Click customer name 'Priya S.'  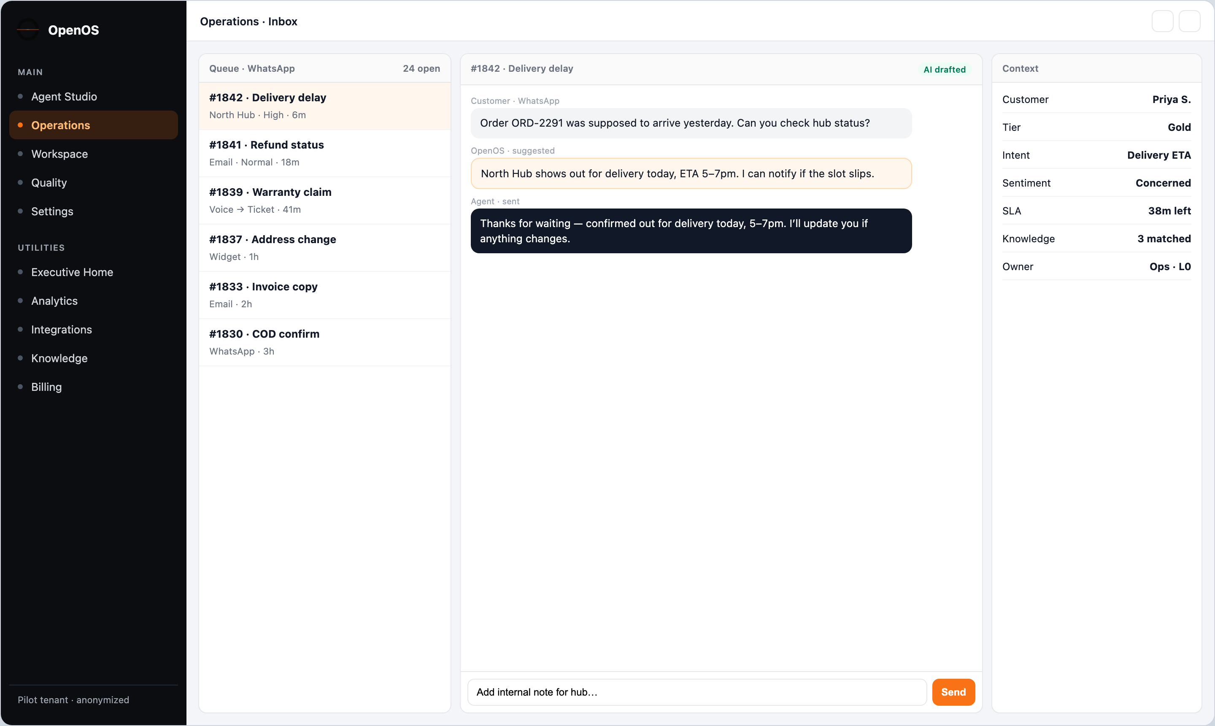pos(1172,99)
